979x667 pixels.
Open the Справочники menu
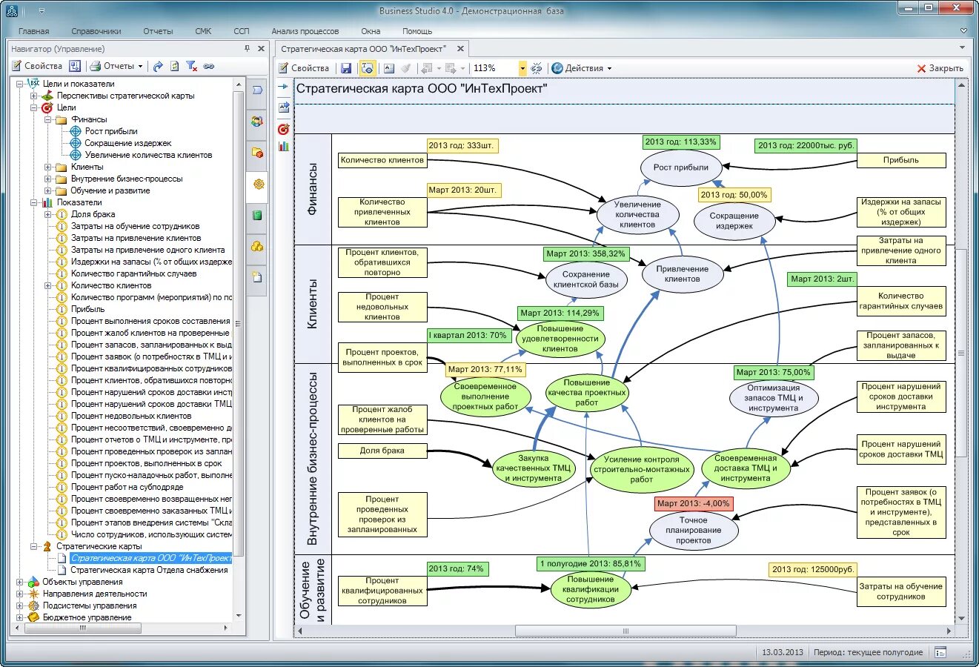tap(96, 31)
